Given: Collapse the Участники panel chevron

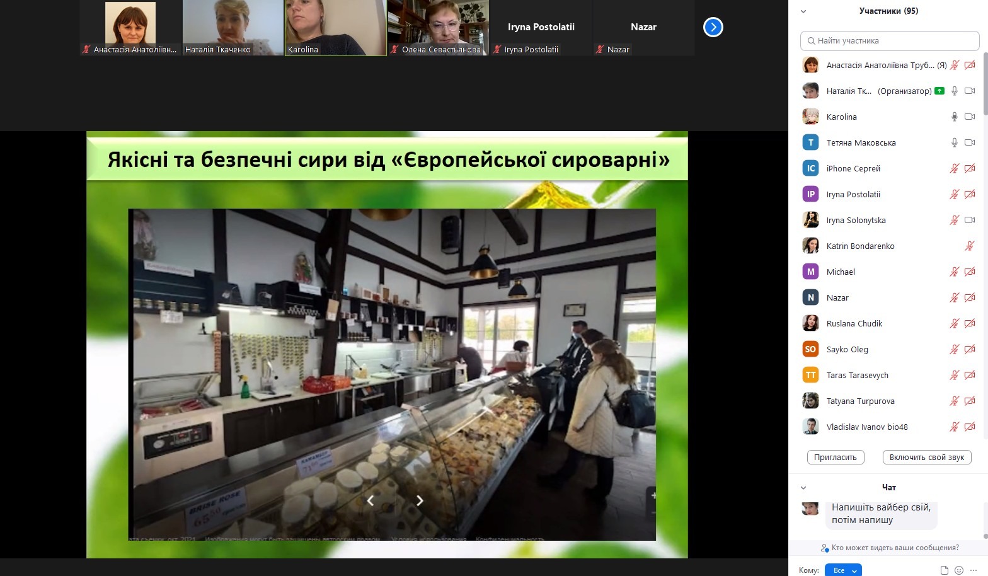Looking at the screenshot, I should pos(803,11).
